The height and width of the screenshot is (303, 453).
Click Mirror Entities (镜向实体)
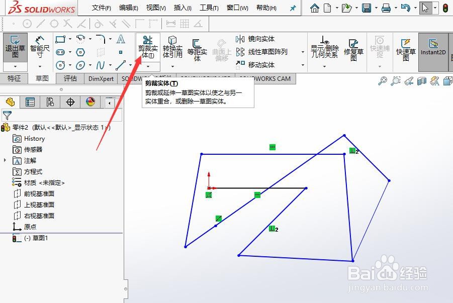(x=255, y=39)
